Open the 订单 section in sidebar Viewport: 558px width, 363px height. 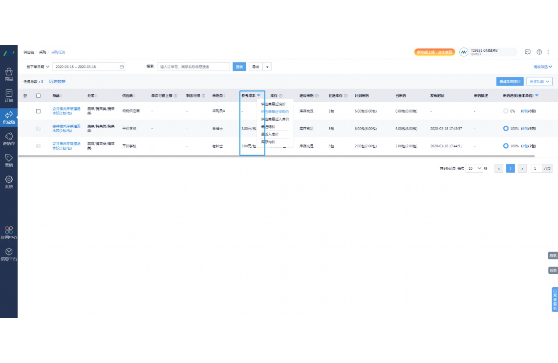9,95
